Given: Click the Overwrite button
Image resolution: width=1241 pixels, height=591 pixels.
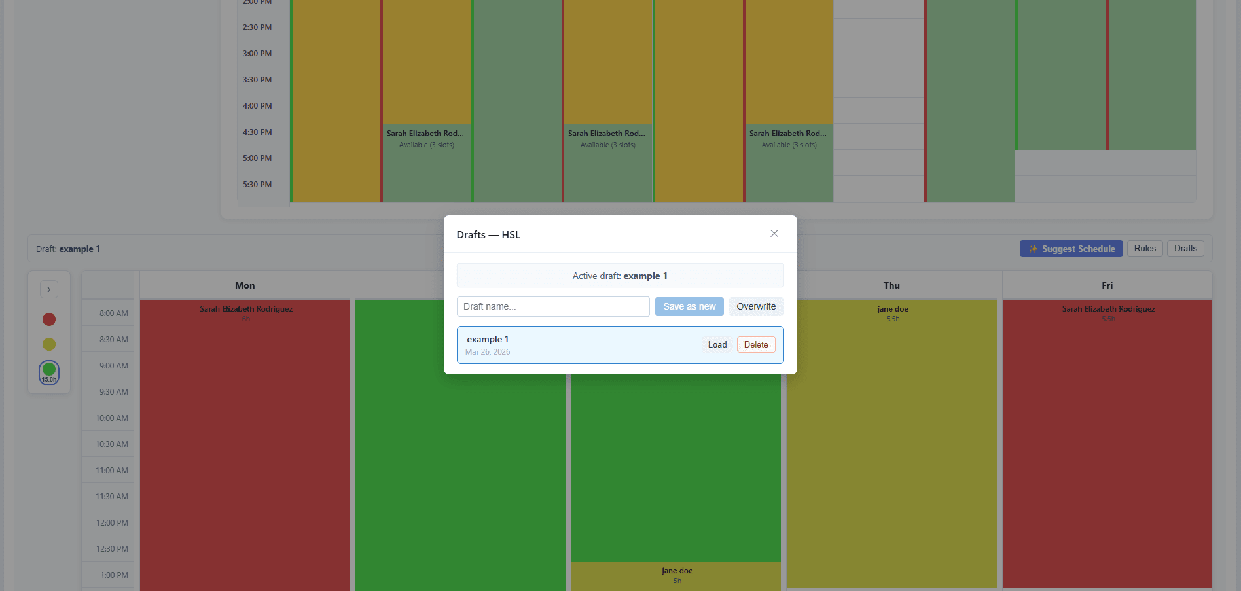Looking at the screenshot, I should [x=756, y=306].
